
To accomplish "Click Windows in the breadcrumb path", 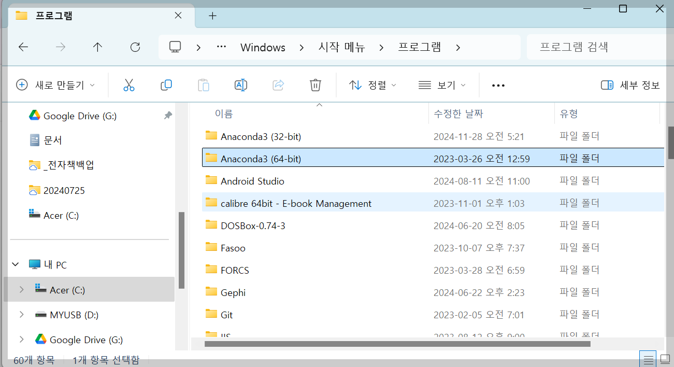I will 263,48.
